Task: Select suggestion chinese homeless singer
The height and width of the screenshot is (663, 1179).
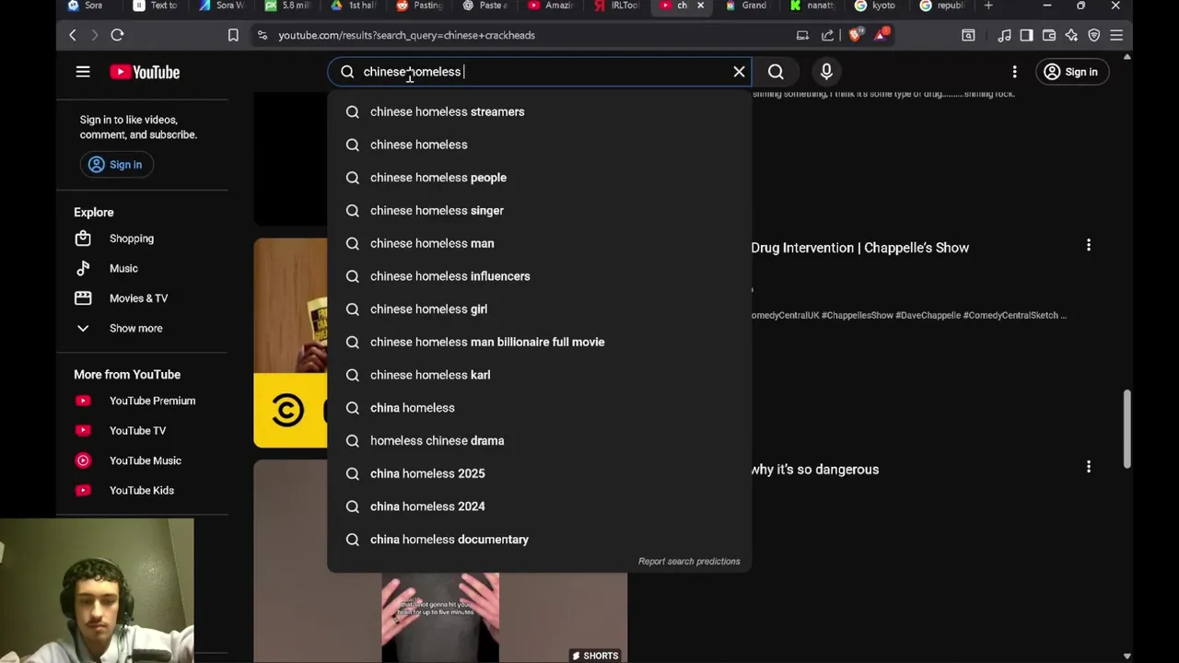Action: [x=539, y=211]
